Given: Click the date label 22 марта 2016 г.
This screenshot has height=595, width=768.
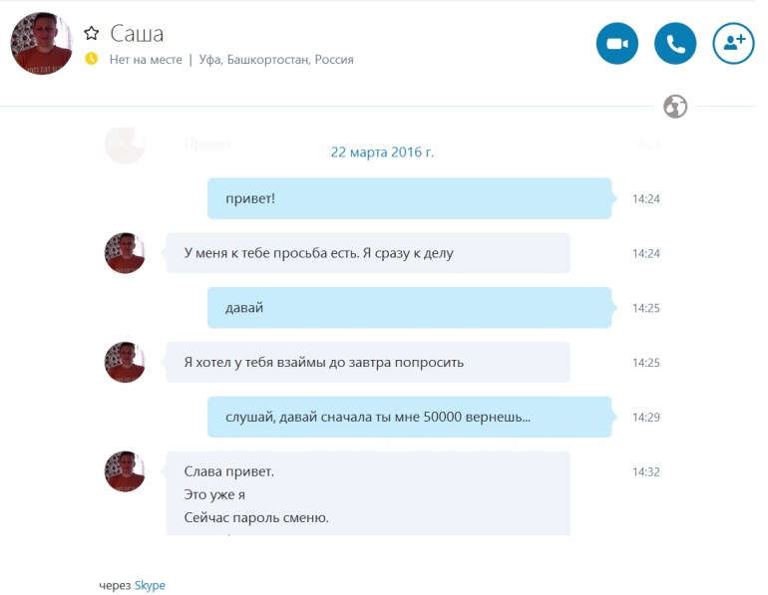Looking at the screenshot, I should pos(382,152).
